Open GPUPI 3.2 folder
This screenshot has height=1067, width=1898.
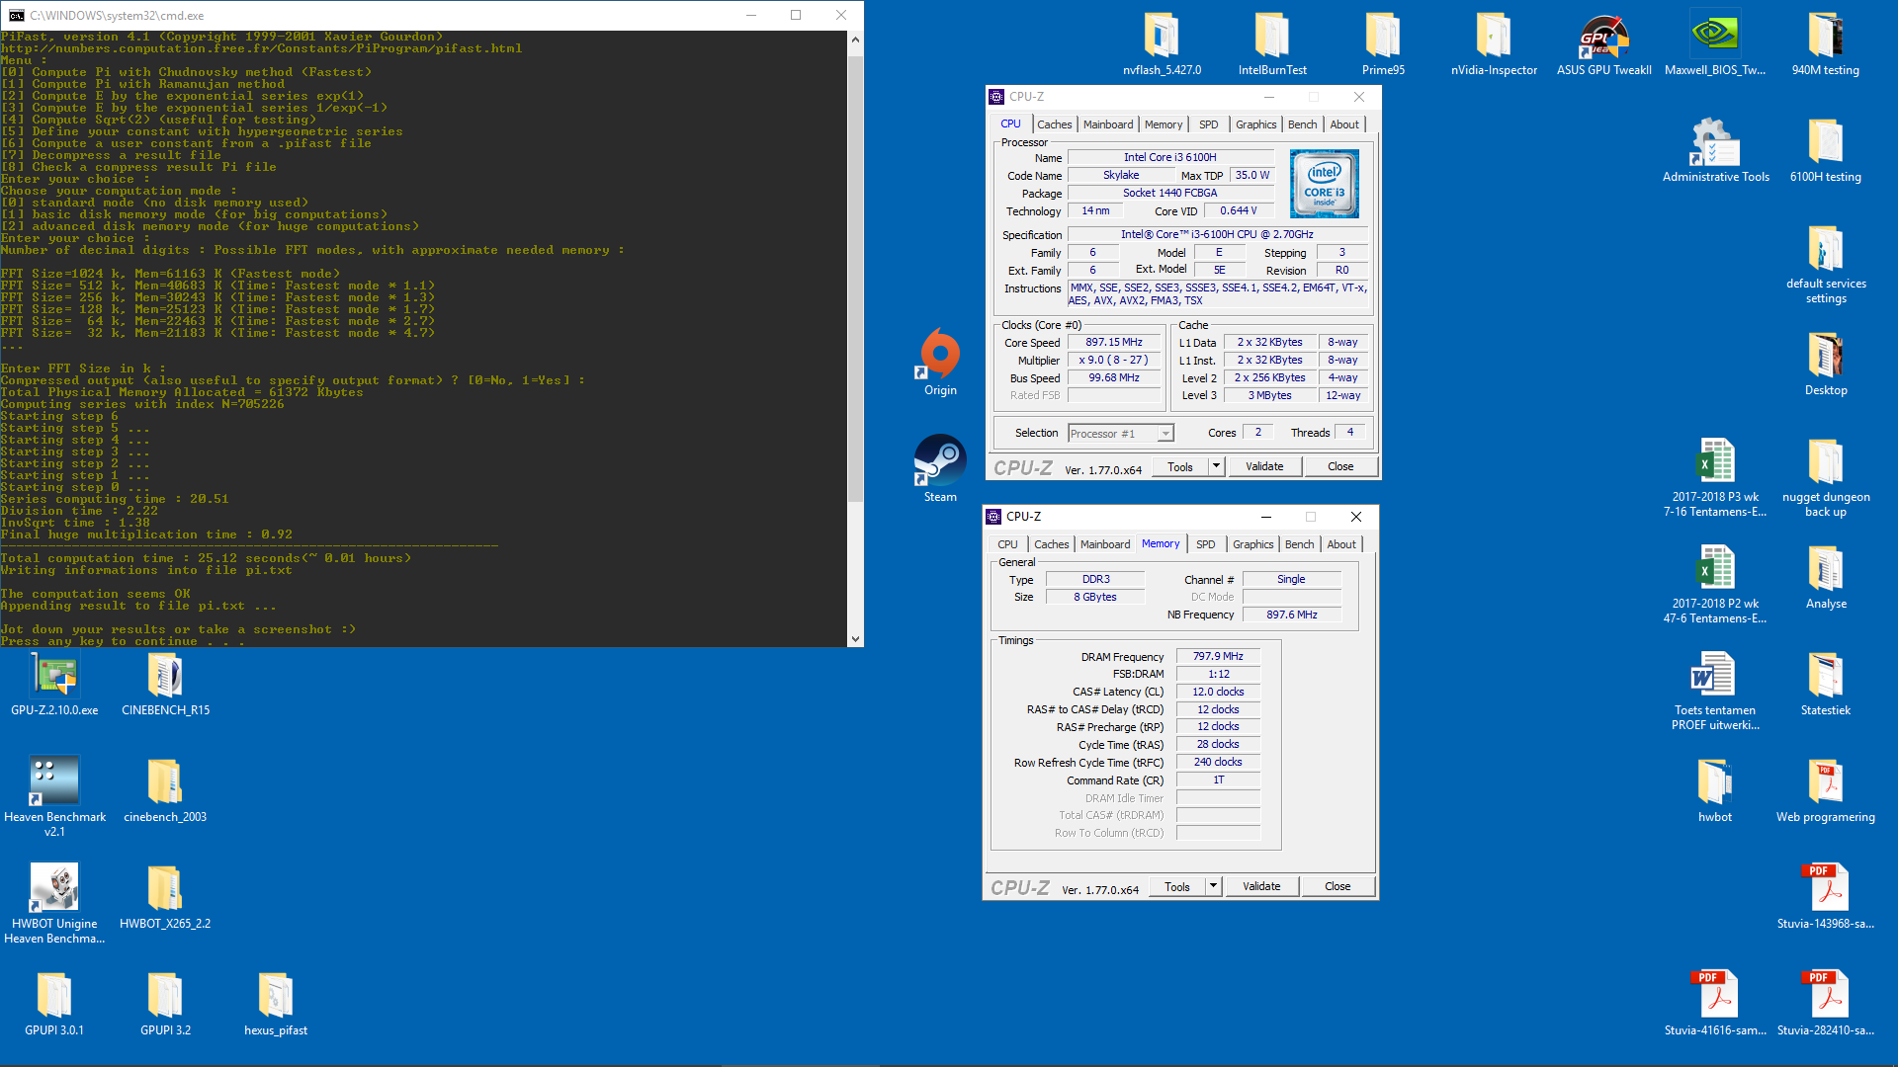click(165, 1005)
